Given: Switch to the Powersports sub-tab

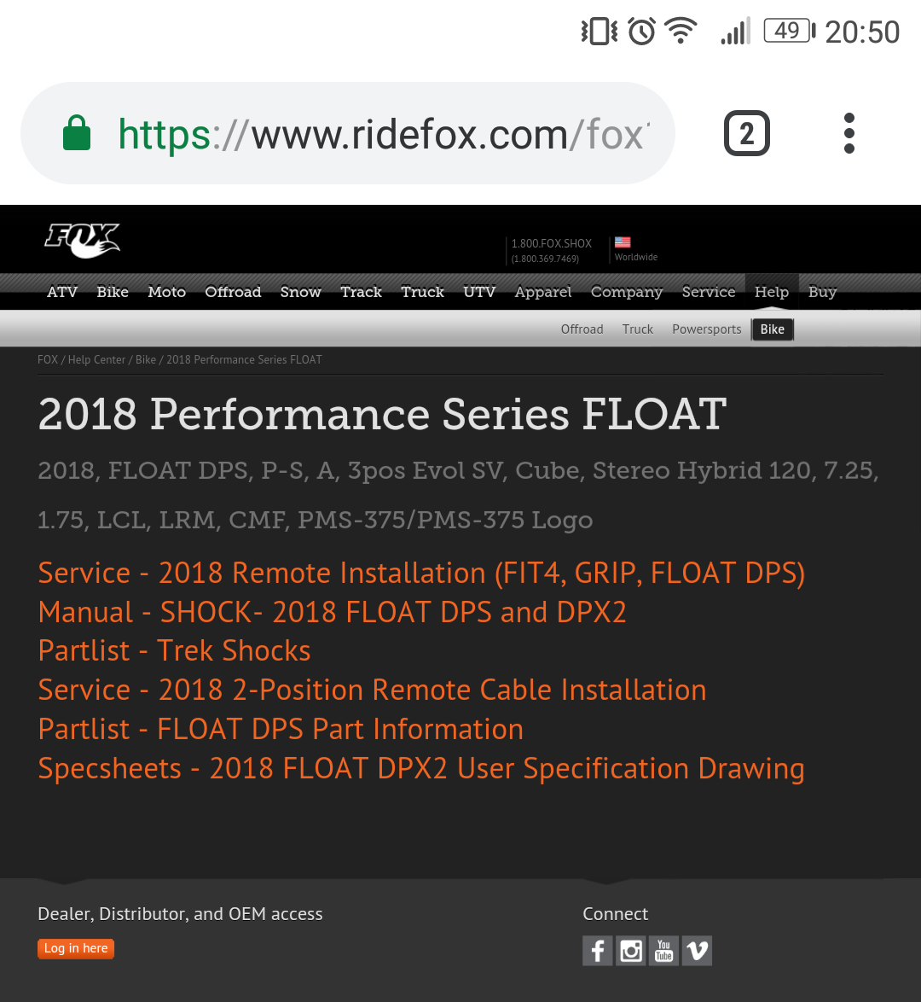Looking at the screenshot, I should click(706, 329).
